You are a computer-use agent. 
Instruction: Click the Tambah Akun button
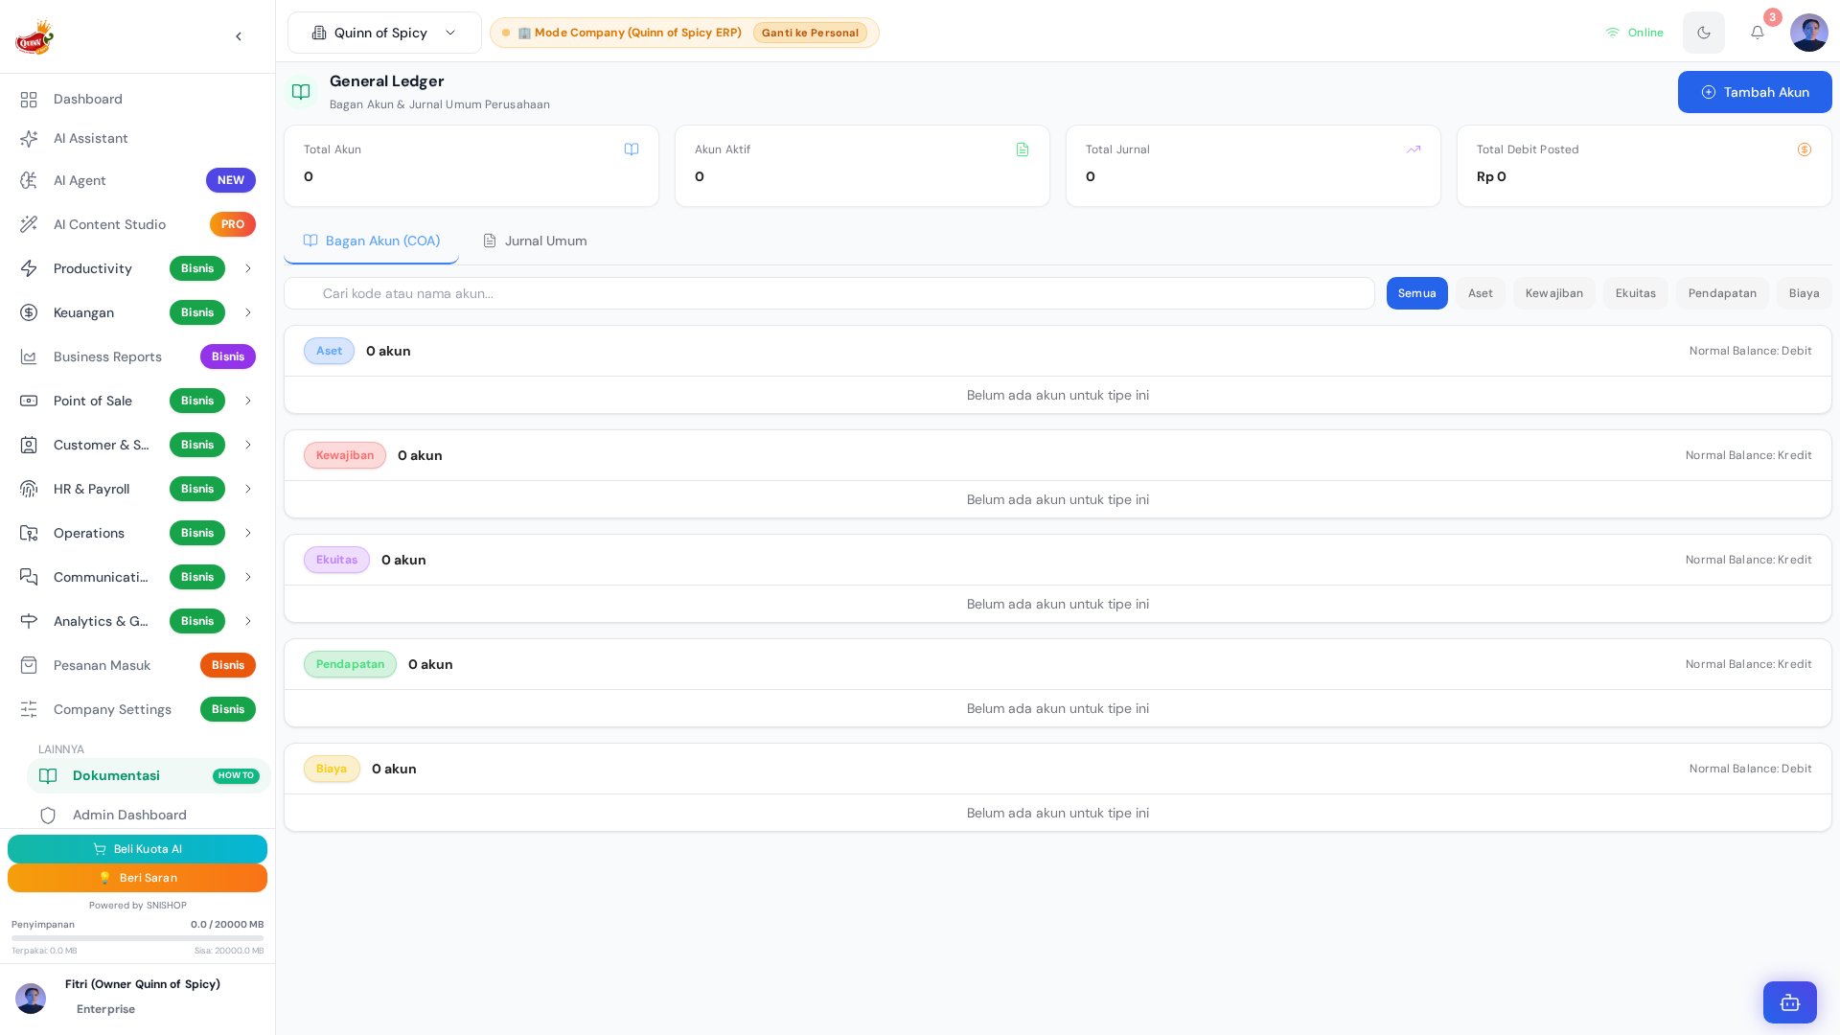click(x=1755, y=92)
